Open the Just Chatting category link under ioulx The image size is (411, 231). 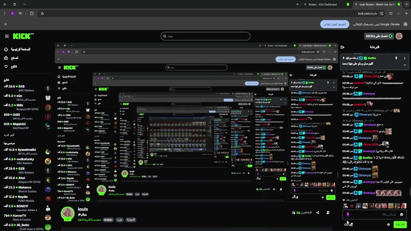point(90,220)
